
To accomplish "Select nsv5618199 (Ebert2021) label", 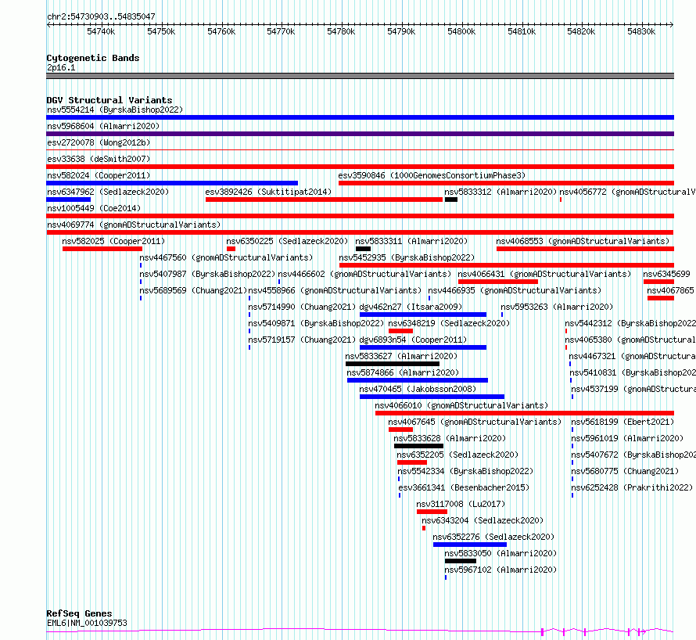I will [622, 422].
